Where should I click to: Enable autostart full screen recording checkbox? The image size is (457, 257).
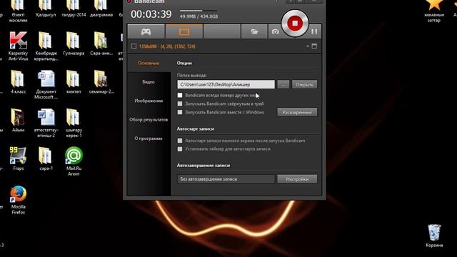(180, 141)
